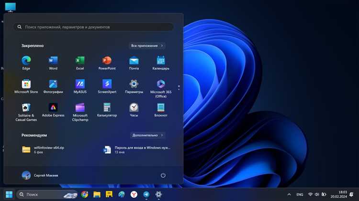Open the clock and date 20.02.2024
The image size is (359, 201).
tap(338, 194)
